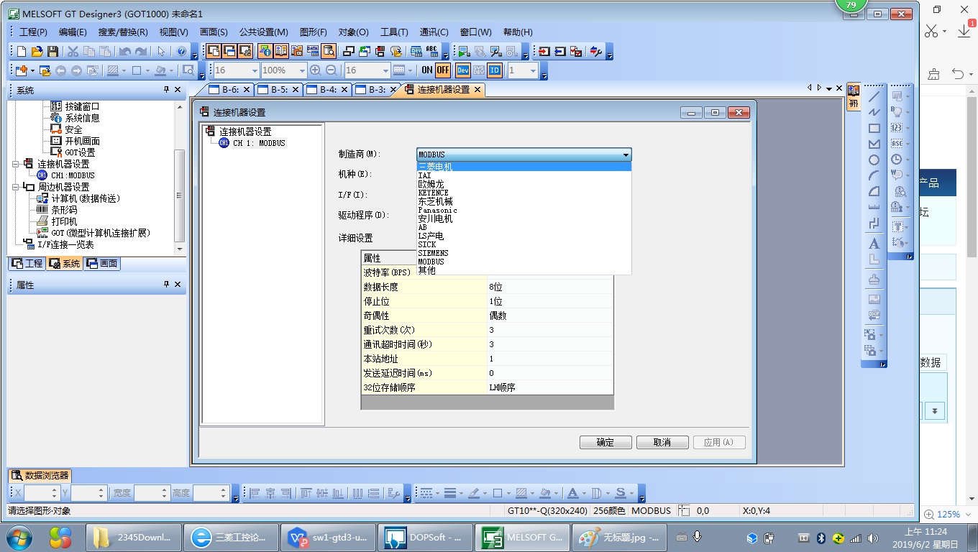Click the 确定 button
The height and width of the screenshot is (552, 978).
605,443
